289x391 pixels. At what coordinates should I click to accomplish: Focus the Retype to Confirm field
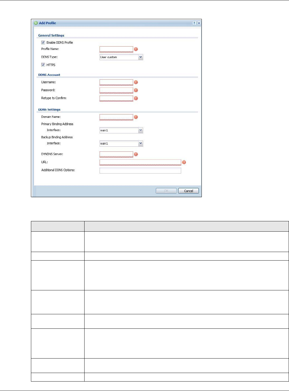tap(116, 98)
